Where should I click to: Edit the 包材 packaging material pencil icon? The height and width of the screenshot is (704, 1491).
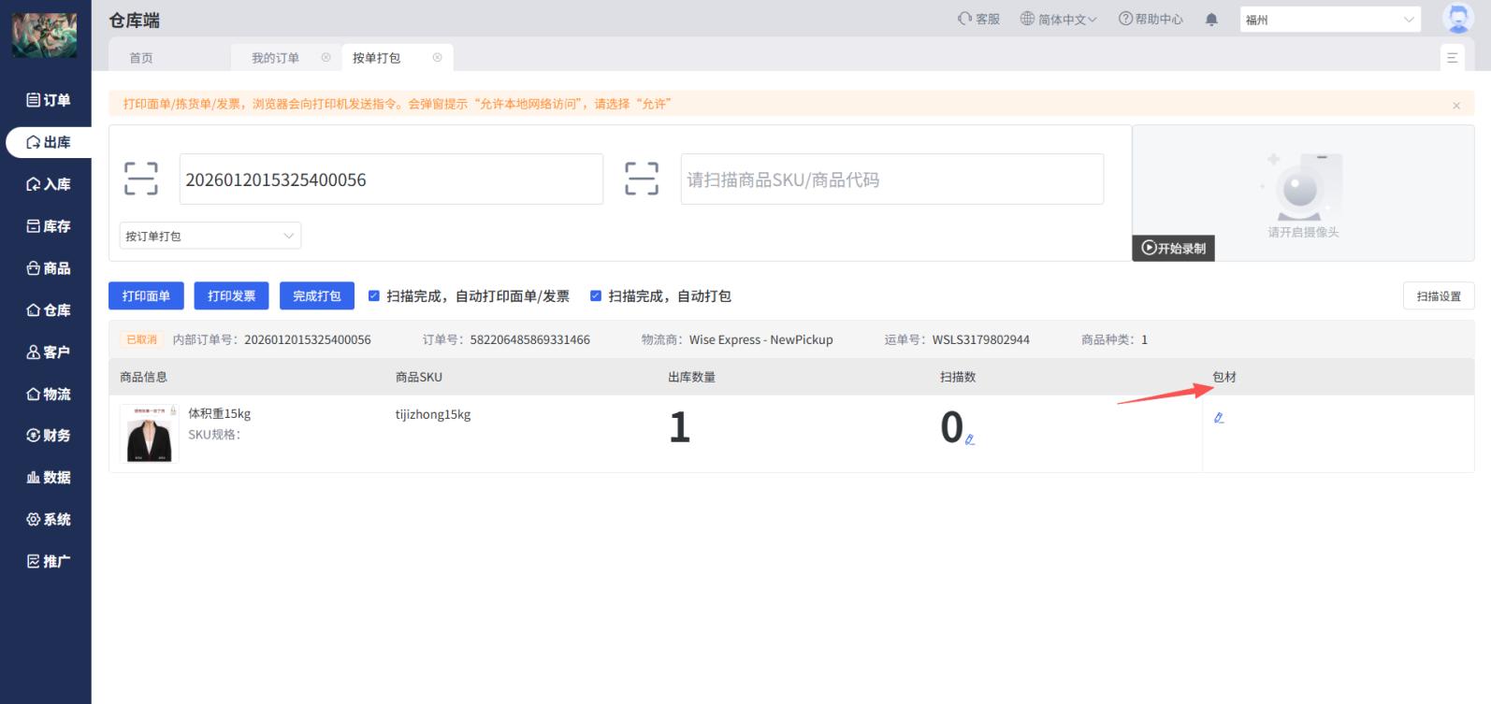click(x=1219, y=418)
